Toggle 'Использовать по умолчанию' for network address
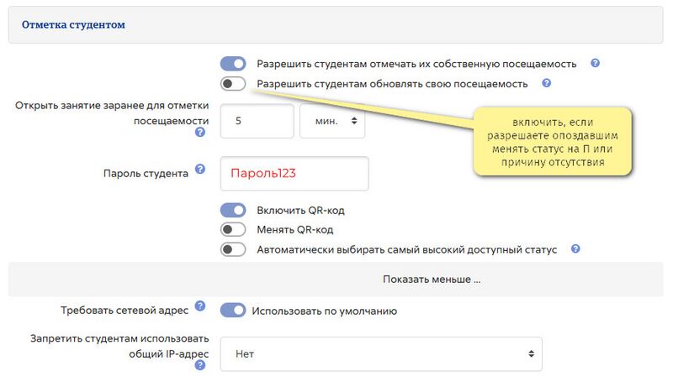Viewport: 673px width, 387px height. (x=233, y=311)
